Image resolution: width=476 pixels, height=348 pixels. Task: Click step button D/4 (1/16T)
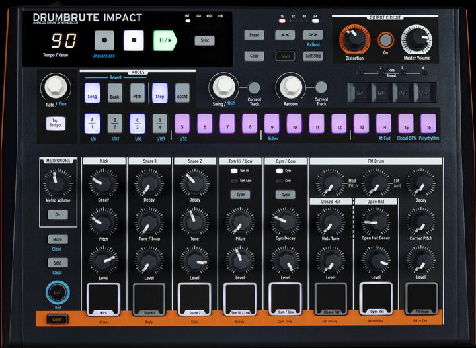tap(160, 124)
